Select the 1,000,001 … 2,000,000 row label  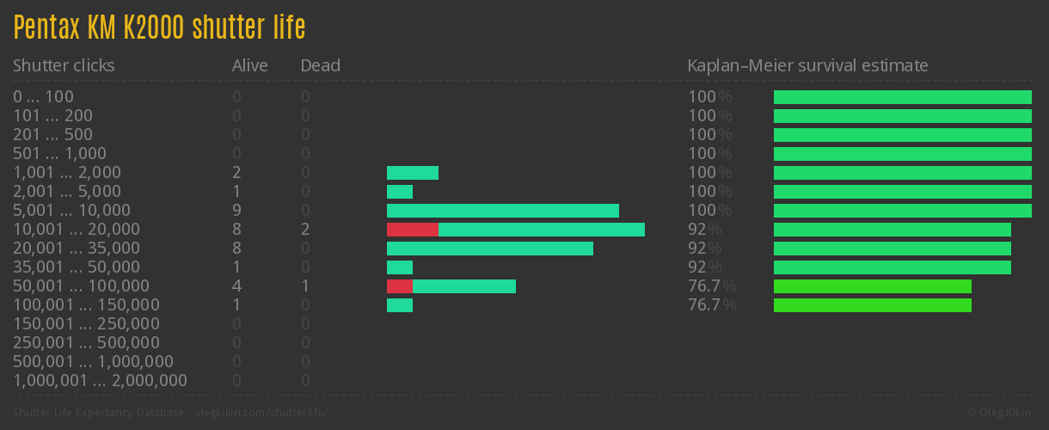[x=100, y=381]
